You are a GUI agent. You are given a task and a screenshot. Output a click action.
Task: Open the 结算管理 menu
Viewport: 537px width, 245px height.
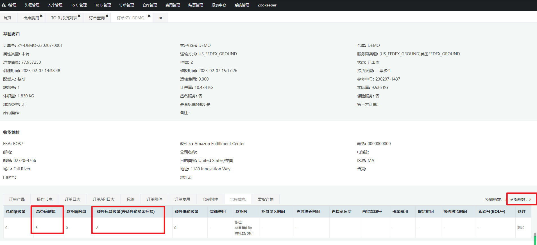click(x=196, y=5)
